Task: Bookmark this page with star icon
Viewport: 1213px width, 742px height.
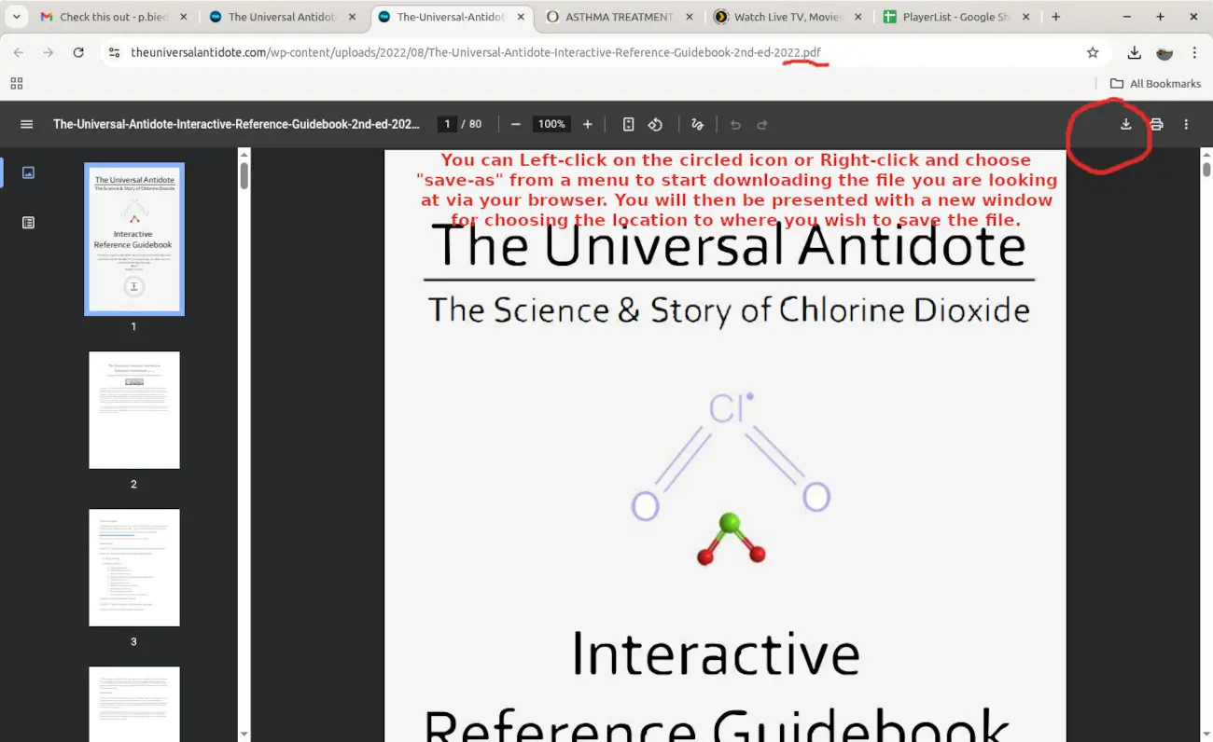Action: click(x=1093, y=53)
